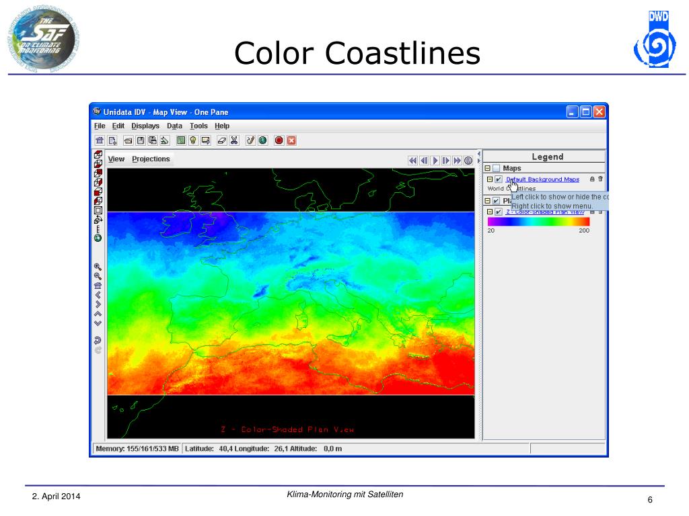Step animation forward one frame

click(x=446, y=161)
